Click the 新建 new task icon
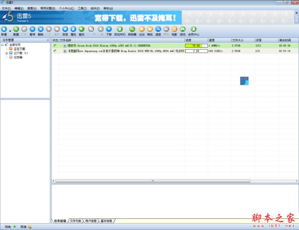The image size is (299, 230). click(x=4, y=29)
